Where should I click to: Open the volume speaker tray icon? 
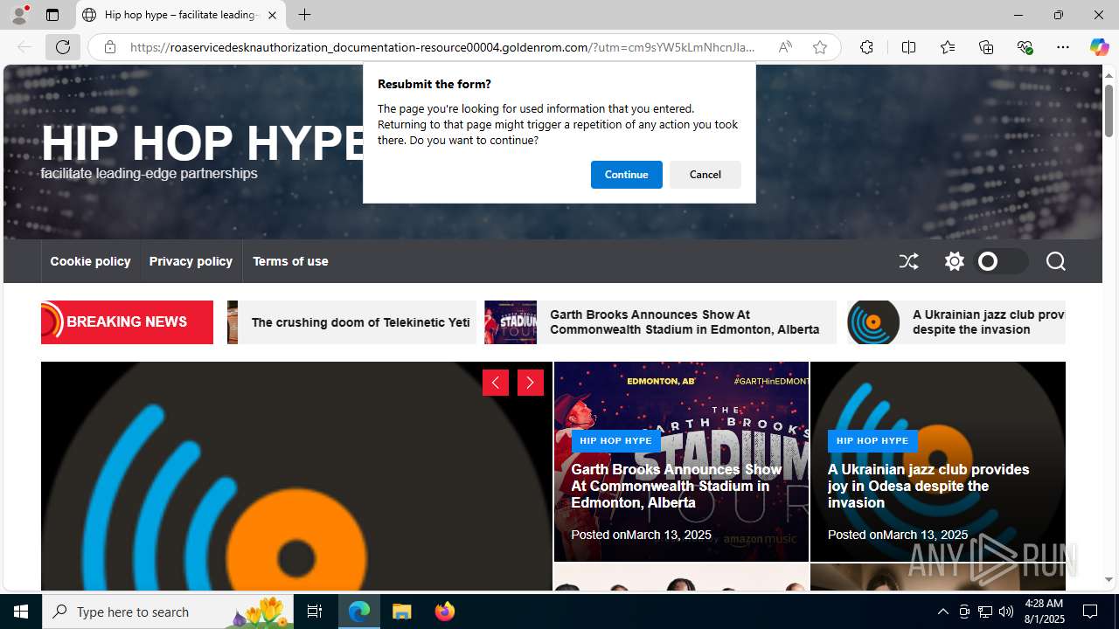(1005, 612)
